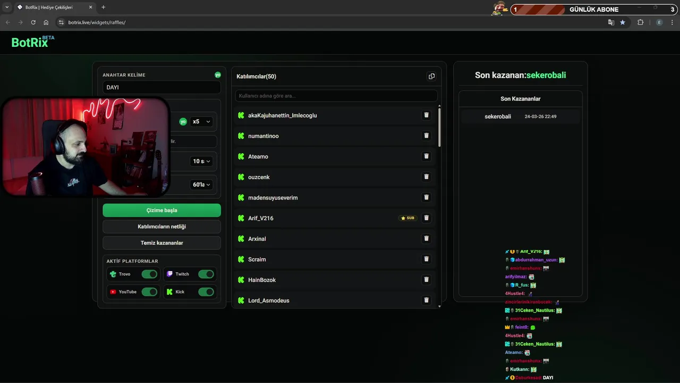Select participant name HainBozok
This screenshot has height=383, width=680.
(x=262, y=280)
